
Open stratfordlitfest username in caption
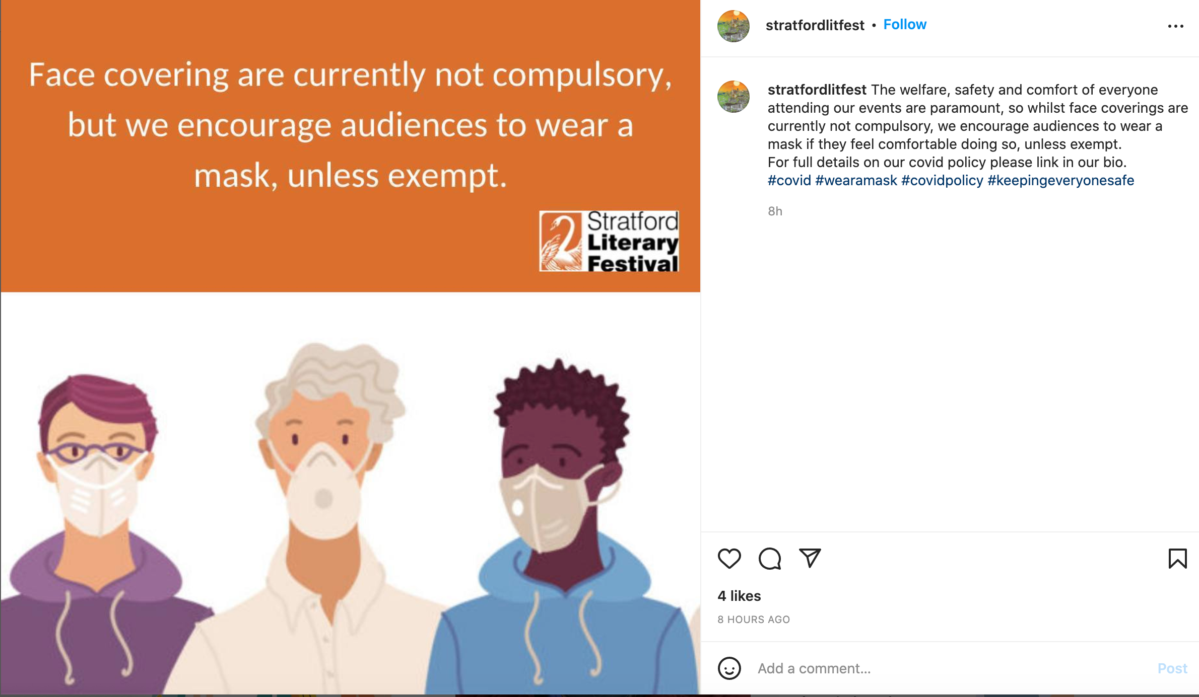click(817, 90)
